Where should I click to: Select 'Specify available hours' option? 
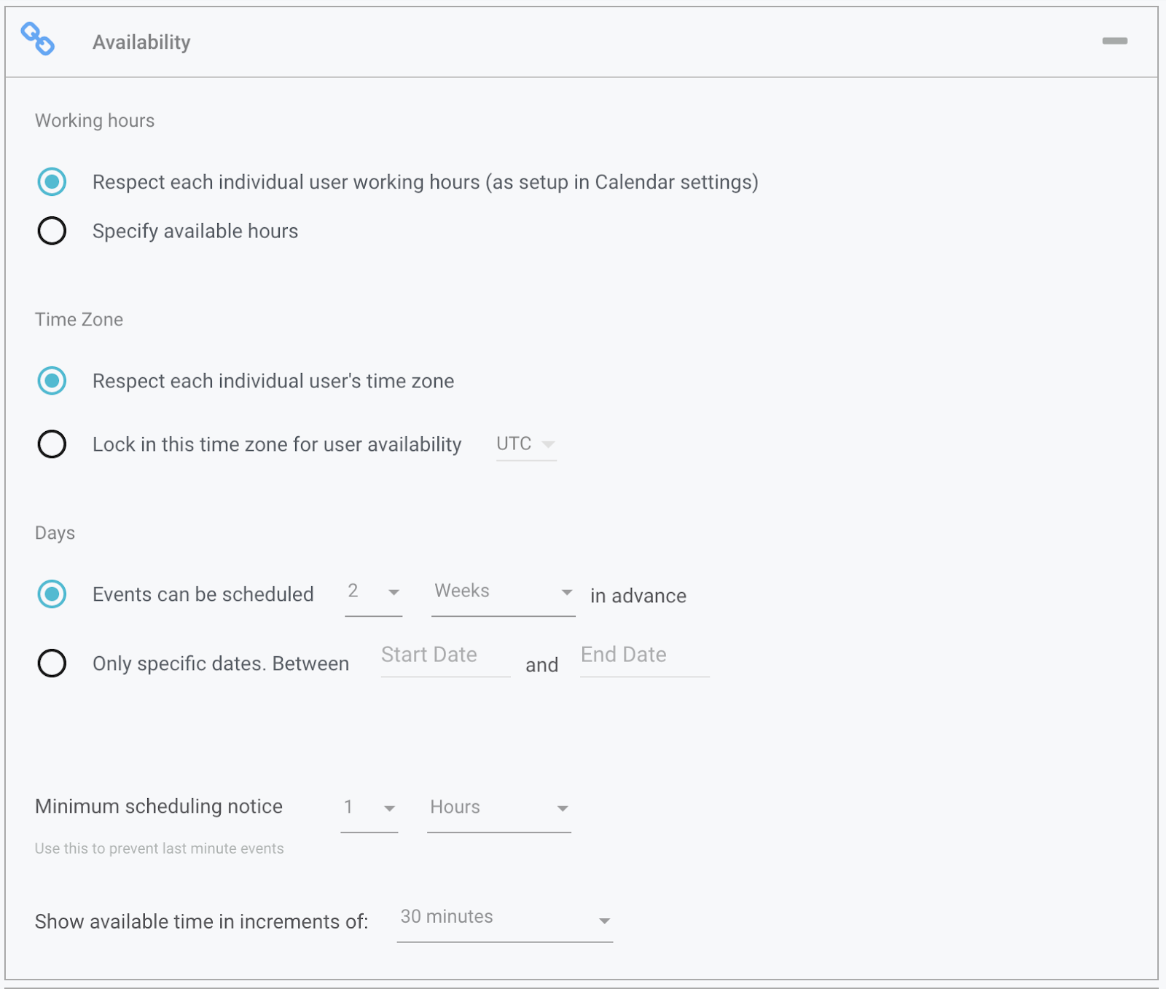pyautogui.click(x=52, y=231)
